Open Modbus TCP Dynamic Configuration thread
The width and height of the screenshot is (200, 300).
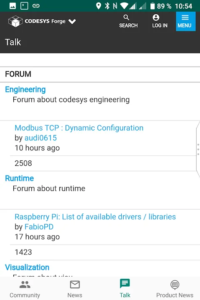pyautogui.click(x=79, y=128)
